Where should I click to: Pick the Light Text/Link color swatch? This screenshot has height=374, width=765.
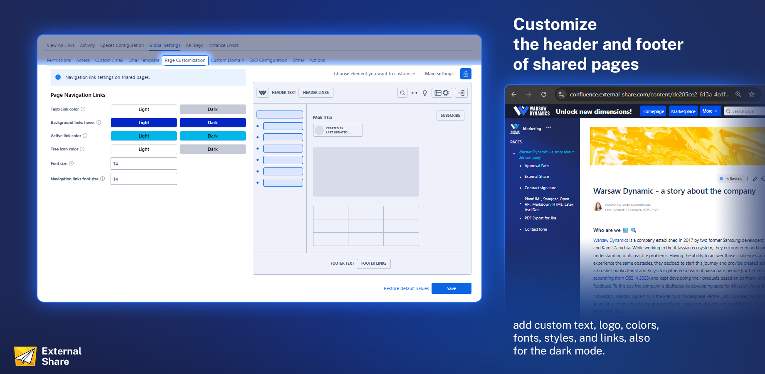(144, 109)
